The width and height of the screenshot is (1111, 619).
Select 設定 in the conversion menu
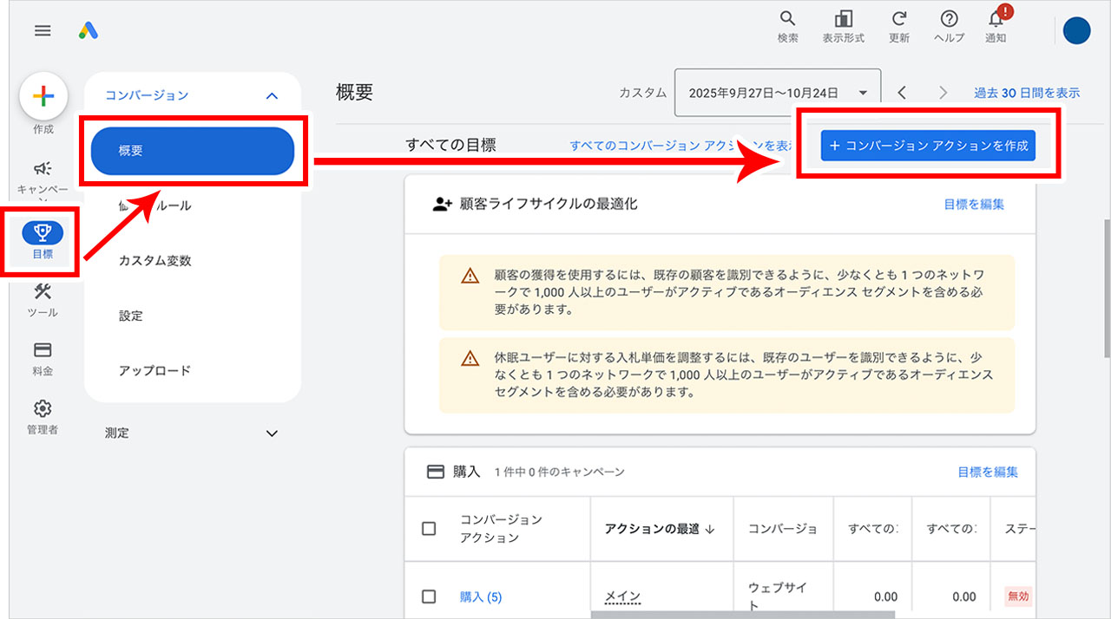tap(130, 316)
